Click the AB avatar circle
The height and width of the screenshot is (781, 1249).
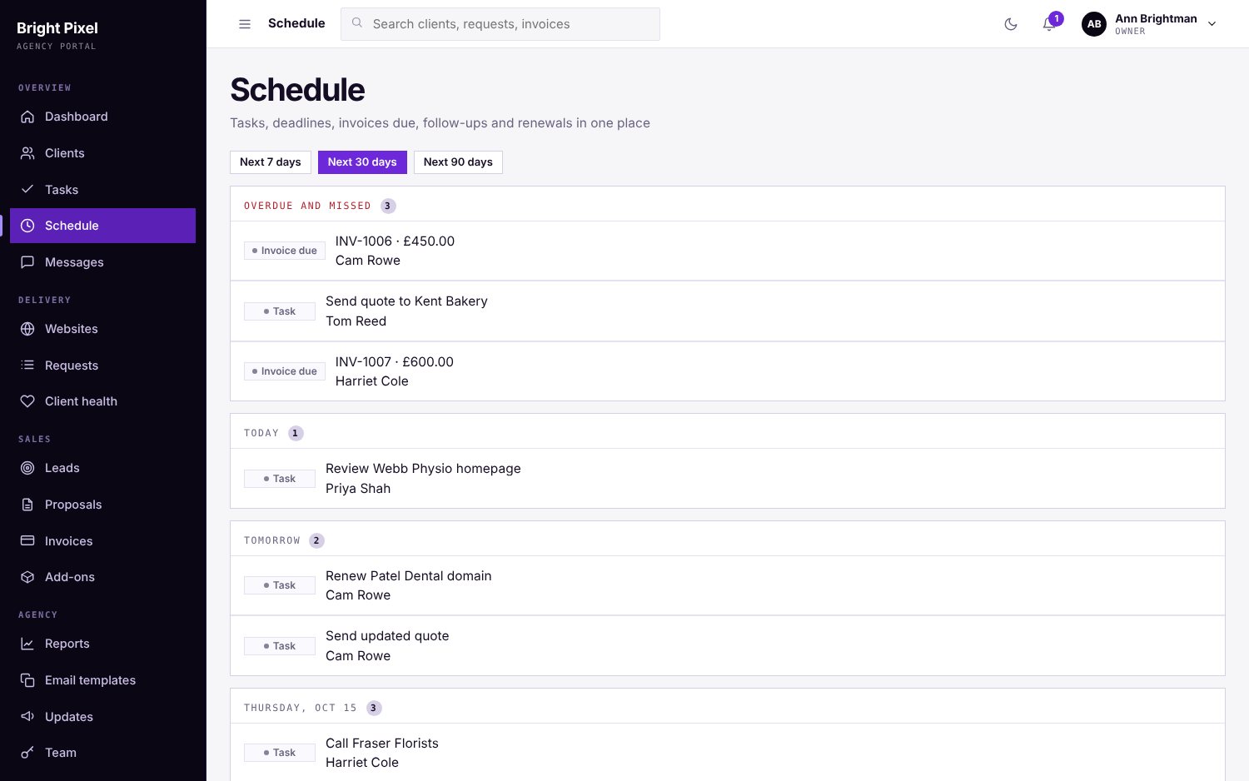pyautogui.click(x=1094, y=24)
